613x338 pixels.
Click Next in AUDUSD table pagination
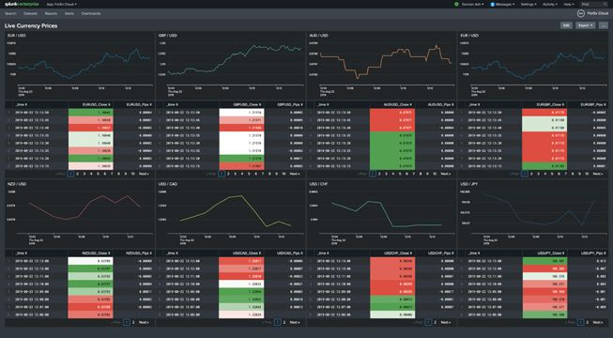tap(446, 174)
